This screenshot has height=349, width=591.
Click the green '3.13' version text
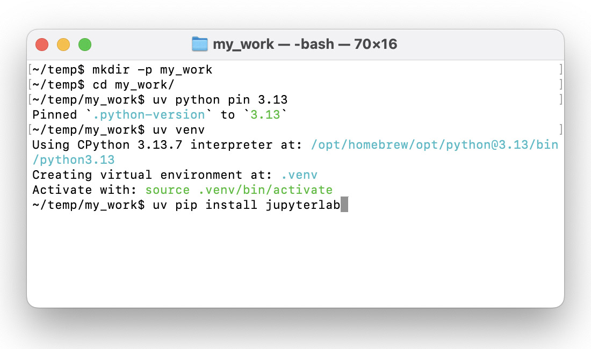pos(265,115)
